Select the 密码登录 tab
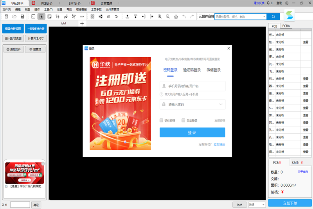 pyautogui.click(x=170, y=70)
